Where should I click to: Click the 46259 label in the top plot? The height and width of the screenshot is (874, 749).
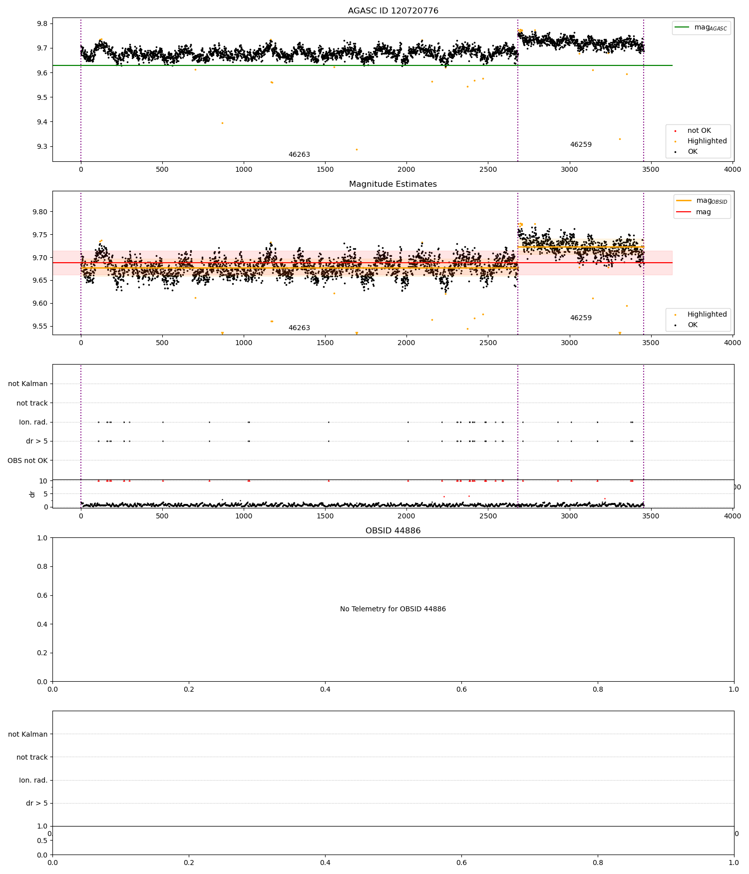[581, 144]
